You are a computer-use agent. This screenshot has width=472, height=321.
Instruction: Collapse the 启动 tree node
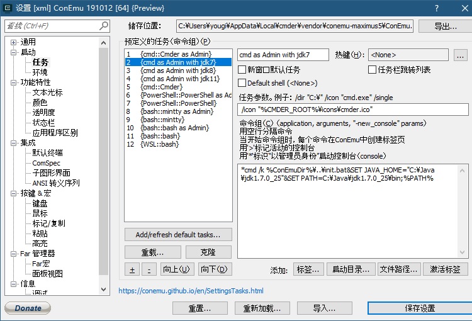coord(13,52)
